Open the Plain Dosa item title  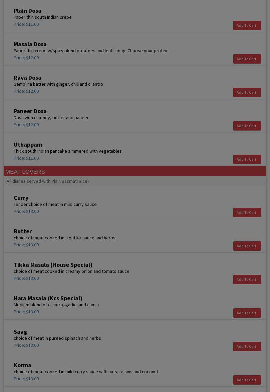pos(27,11)
